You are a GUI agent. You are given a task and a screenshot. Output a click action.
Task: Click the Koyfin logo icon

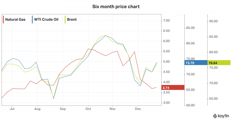pyautogui.click(x=215, y=116)
